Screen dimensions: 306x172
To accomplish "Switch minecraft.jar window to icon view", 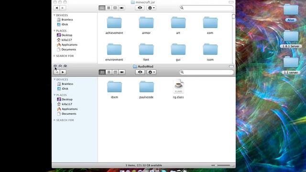I will [x=102, y=8].
